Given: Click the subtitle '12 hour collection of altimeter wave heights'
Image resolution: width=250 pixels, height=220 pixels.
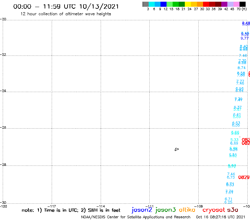Looking at the screenshot, I should 66,14.
